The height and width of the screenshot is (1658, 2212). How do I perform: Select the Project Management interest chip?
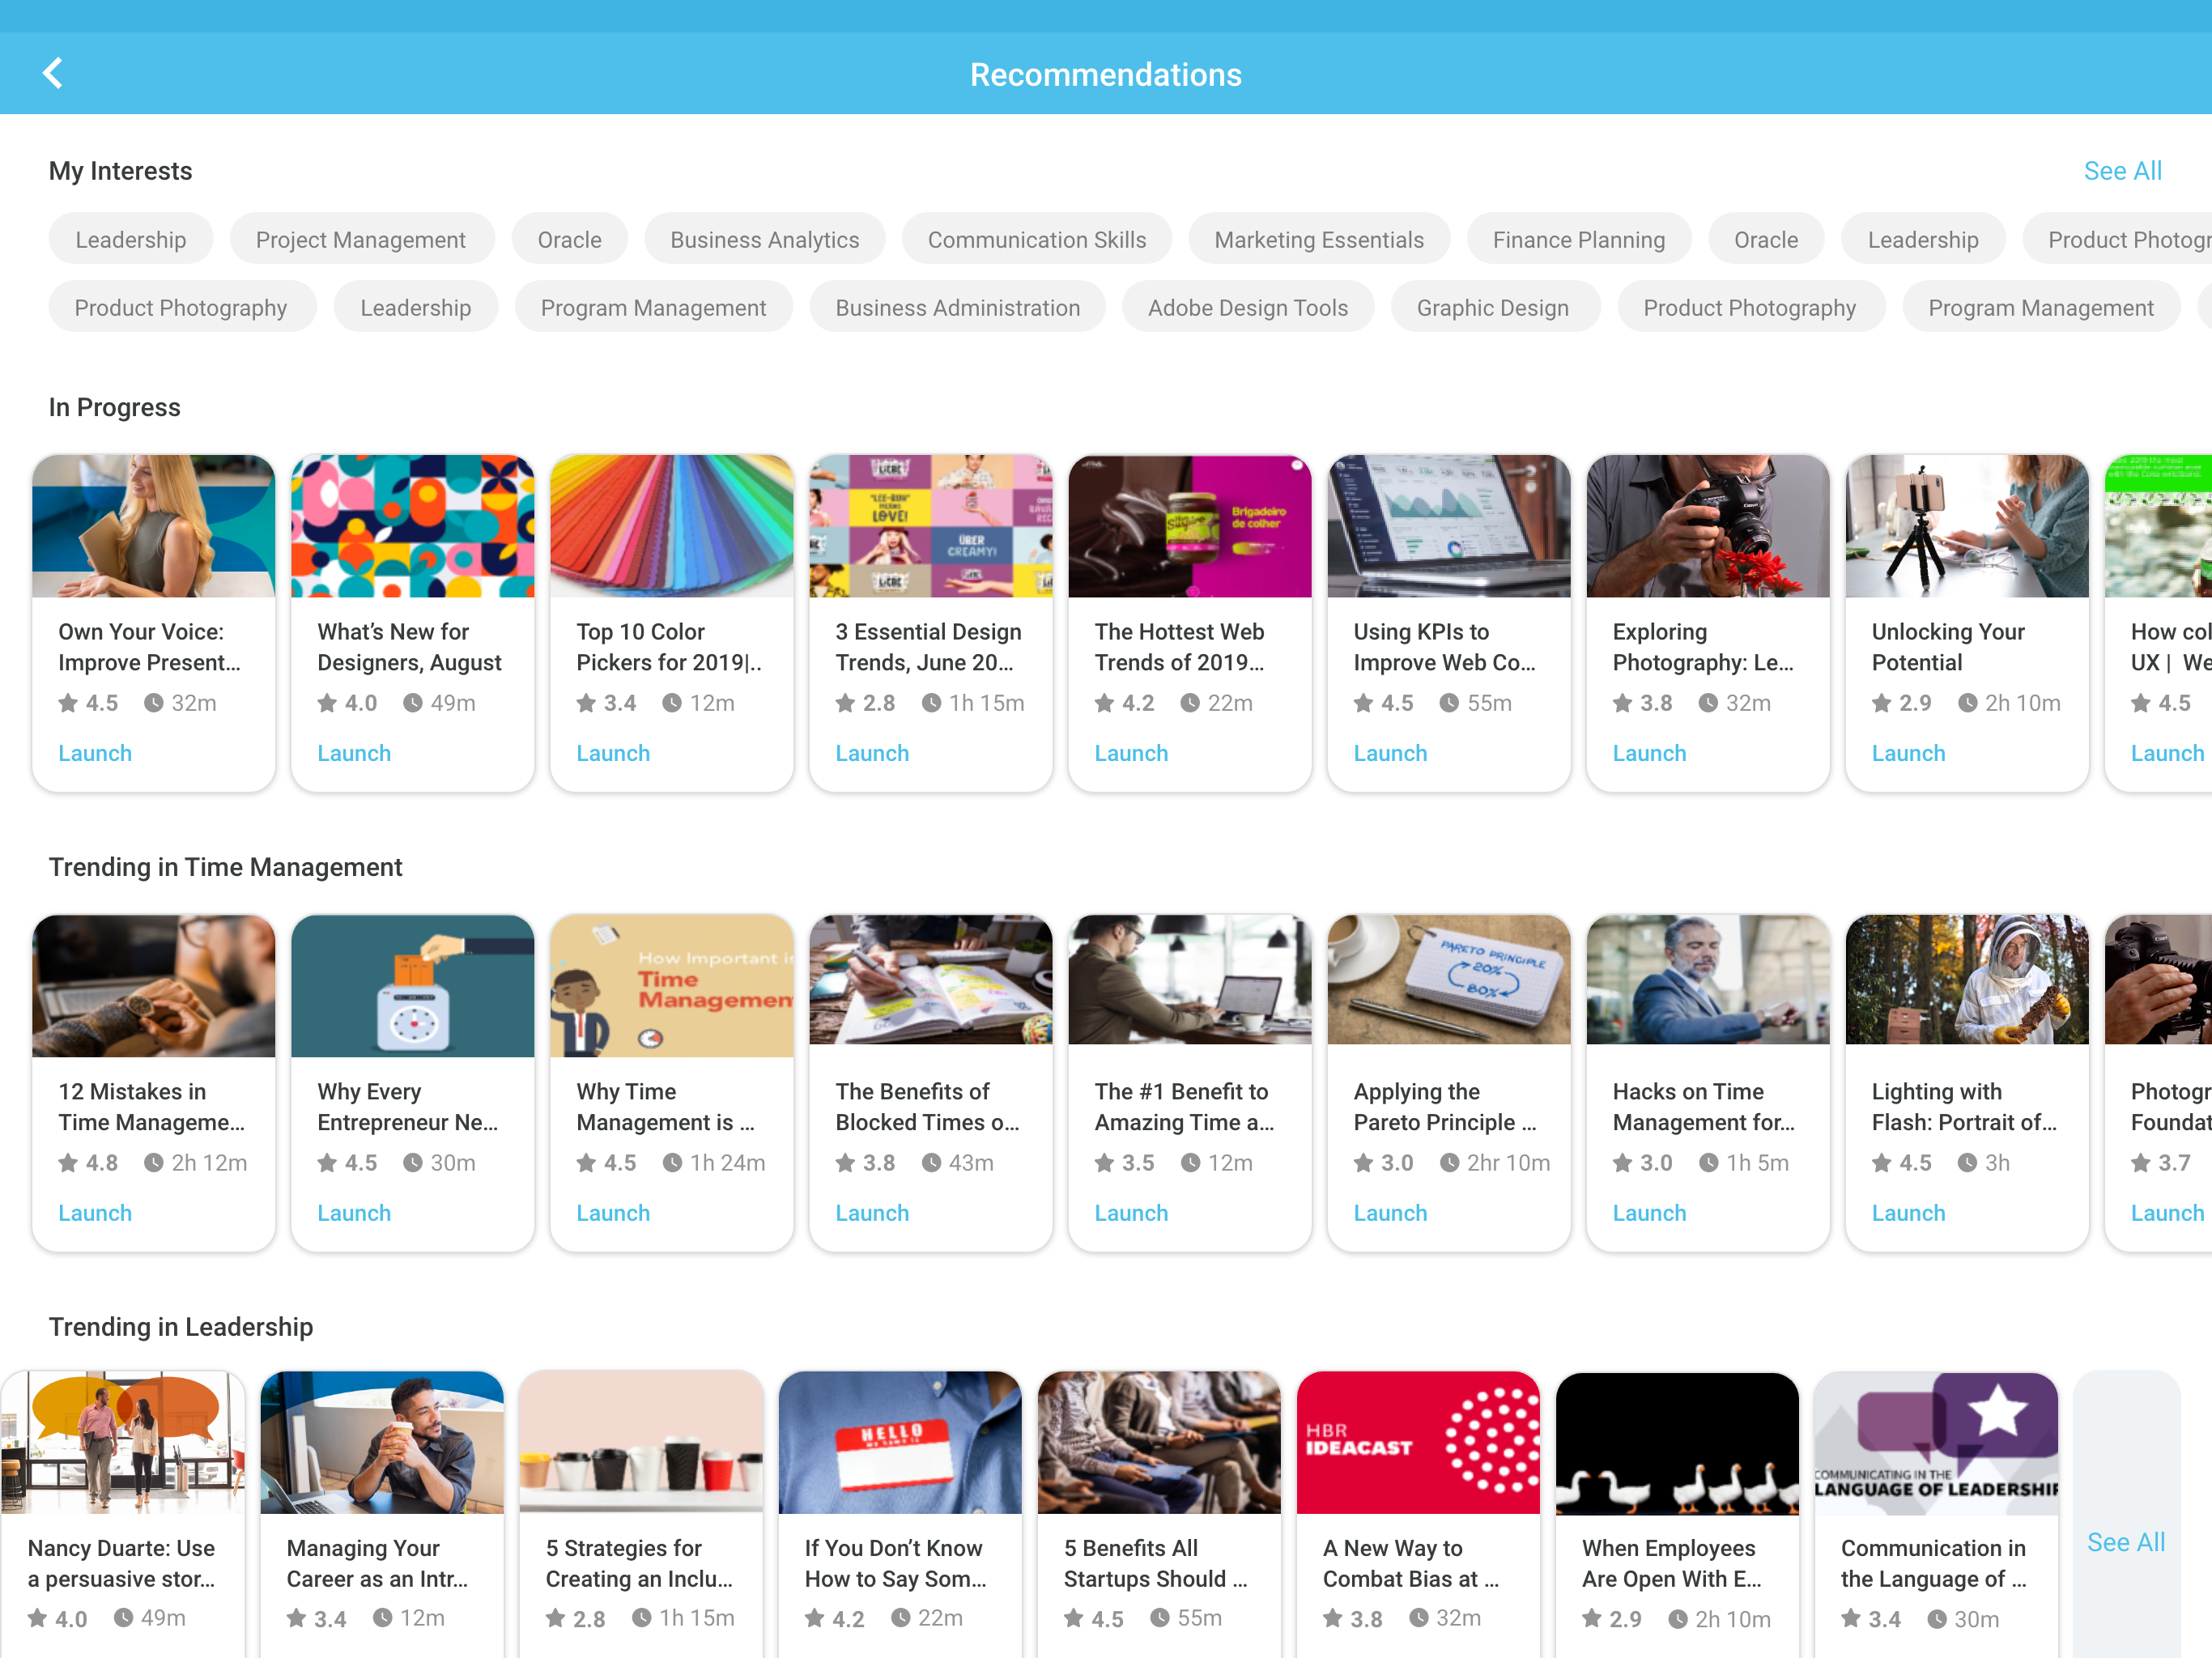coord(360,240)
